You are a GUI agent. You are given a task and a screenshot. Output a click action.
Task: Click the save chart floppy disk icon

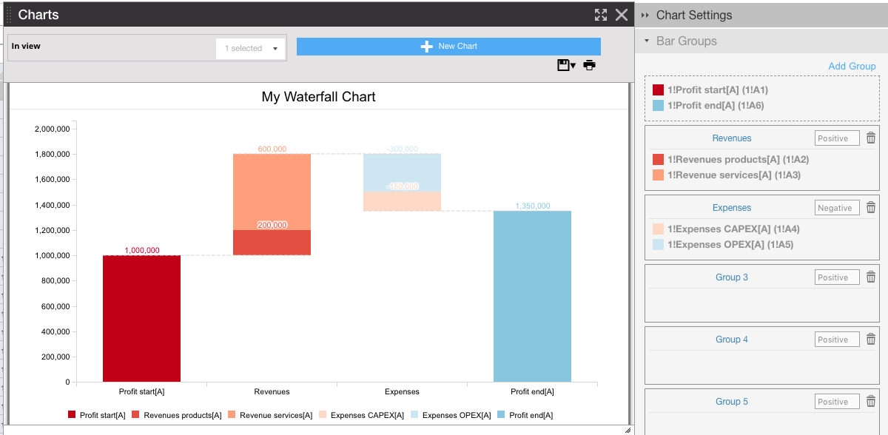click(564, 65)
